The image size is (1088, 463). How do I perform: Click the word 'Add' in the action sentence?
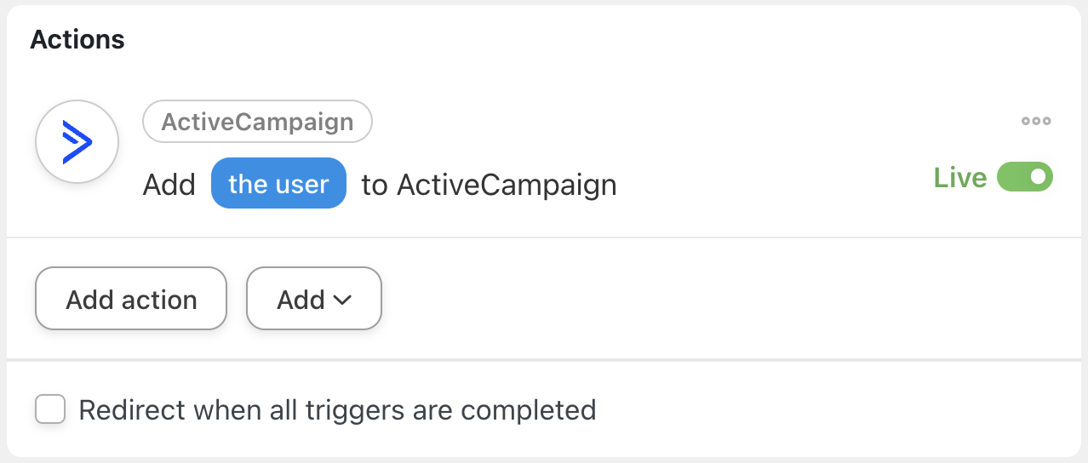[x=169, y=184]
